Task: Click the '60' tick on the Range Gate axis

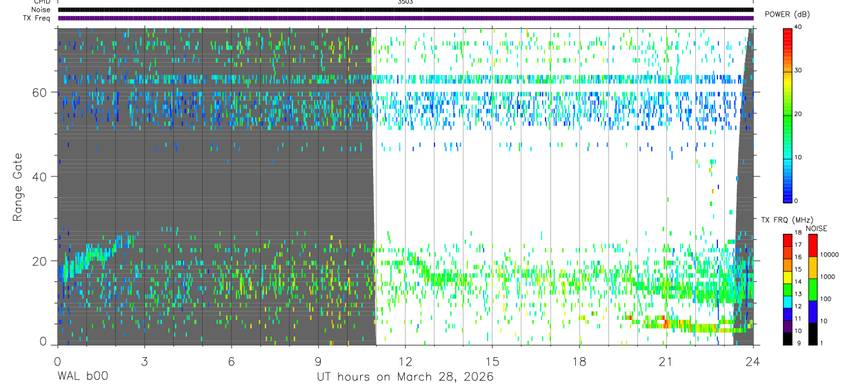Action: (39, 92)
